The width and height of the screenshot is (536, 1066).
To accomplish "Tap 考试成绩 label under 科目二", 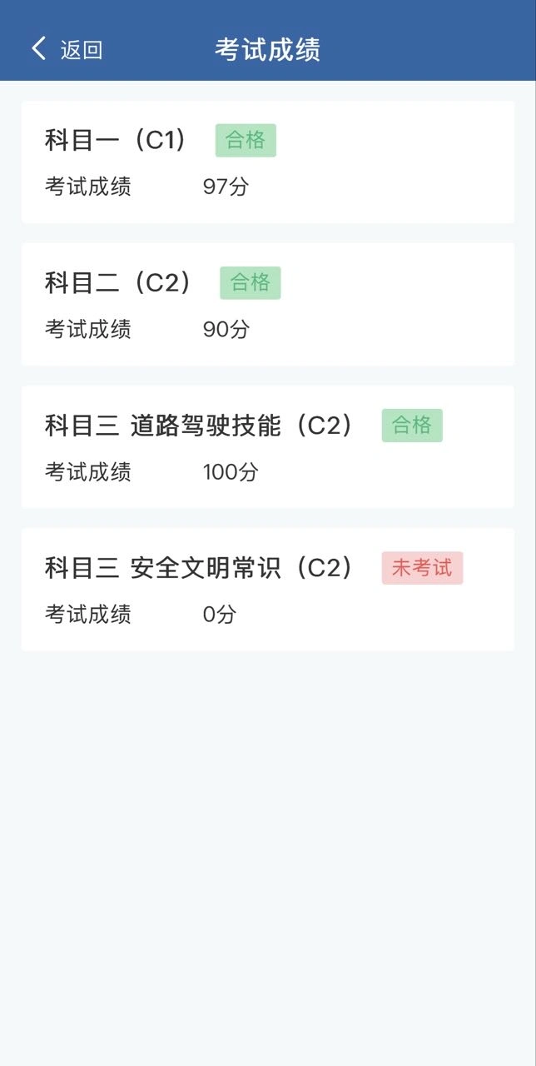I will [87, 330].
